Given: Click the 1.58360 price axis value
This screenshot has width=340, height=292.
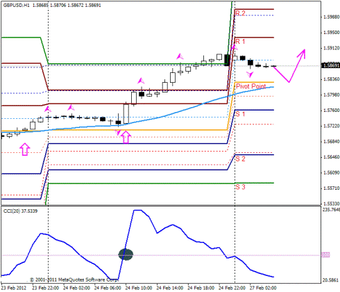Looking at the screenshot, I should coord(332,79).
